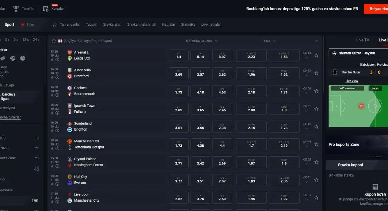Star the Hull City vs Everton match
The image size is (388, 211).
tap(316, 180)
